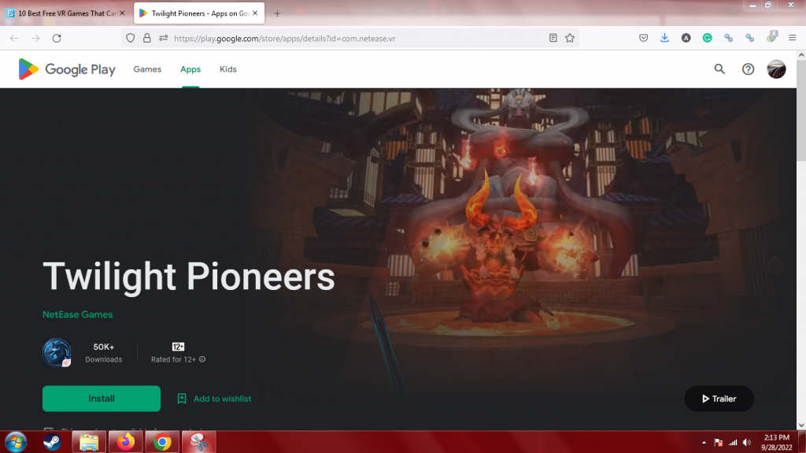This screenshot has height=453, width=806.
Task: Open Google Chrome from the taskbar
Action: pyautogui.click(x=162, y=442)
